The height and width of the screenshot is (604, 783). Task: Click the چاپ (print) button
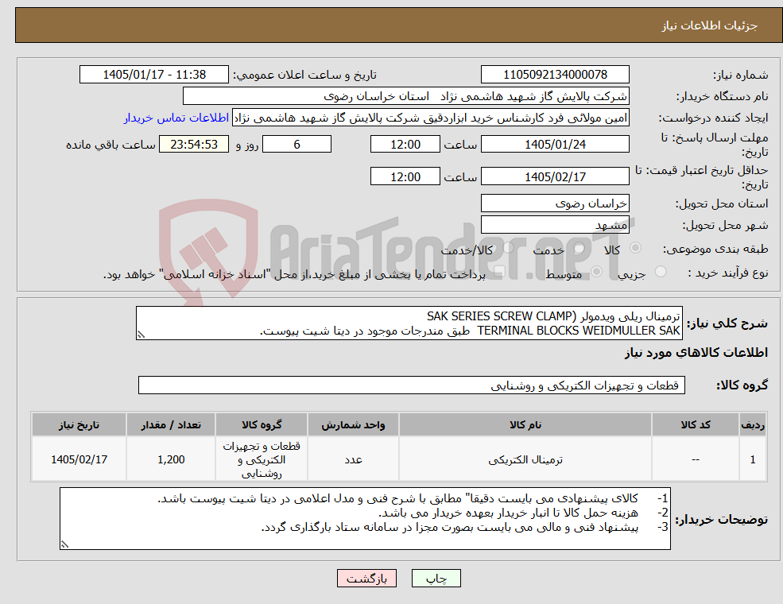coord(436,579)
